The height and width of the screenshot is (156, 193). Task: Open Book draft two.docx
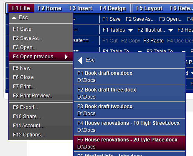click(130, 110)
